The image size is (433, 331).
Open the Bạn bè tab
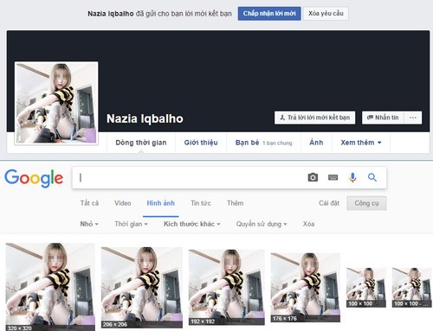point(263,143)
